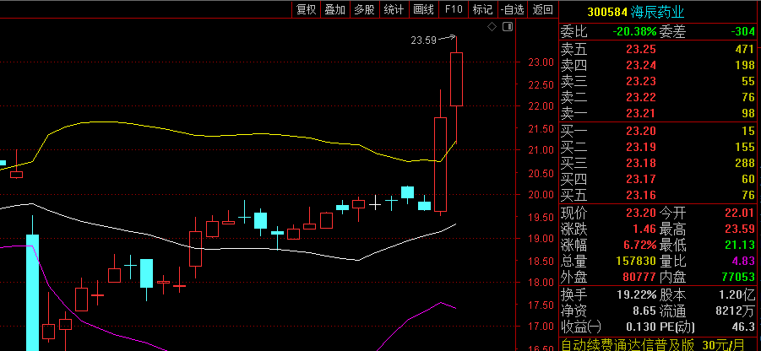Select the 收益(一) value 0.130
This screenshot has width=761, height=351.
click(x=640, y=326)
